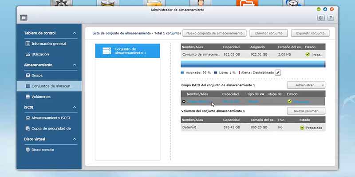This screenshot has height=177, width=355.
Task: Click the green status icon in the storage pool row
Action: (308, 54)
